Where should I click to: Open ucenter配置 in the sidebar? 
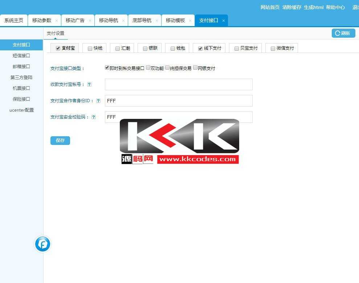point(21,110)
